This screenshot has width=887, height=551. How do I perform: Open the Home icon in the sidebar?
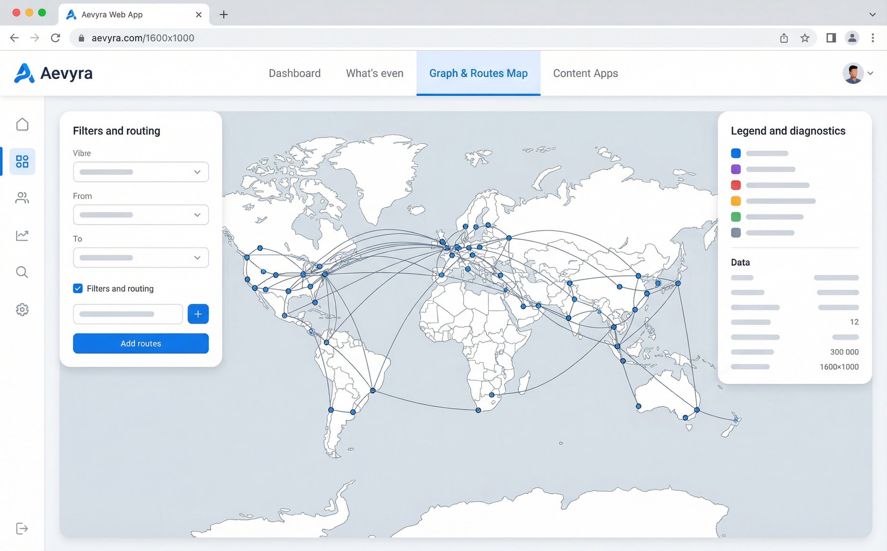coord(22,124)
